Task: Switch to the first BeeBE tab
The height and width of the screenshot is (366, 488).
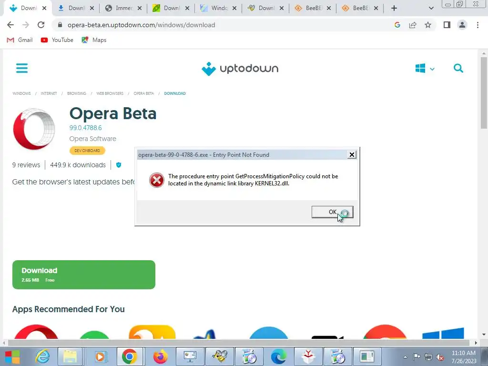Action: (314, 8)
